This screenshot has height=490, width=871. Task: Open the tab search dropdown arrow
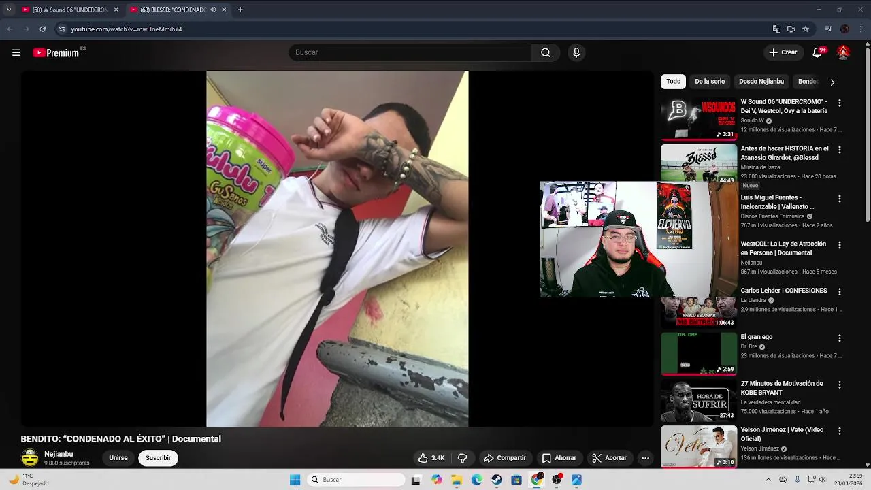[x=8, y=10]
